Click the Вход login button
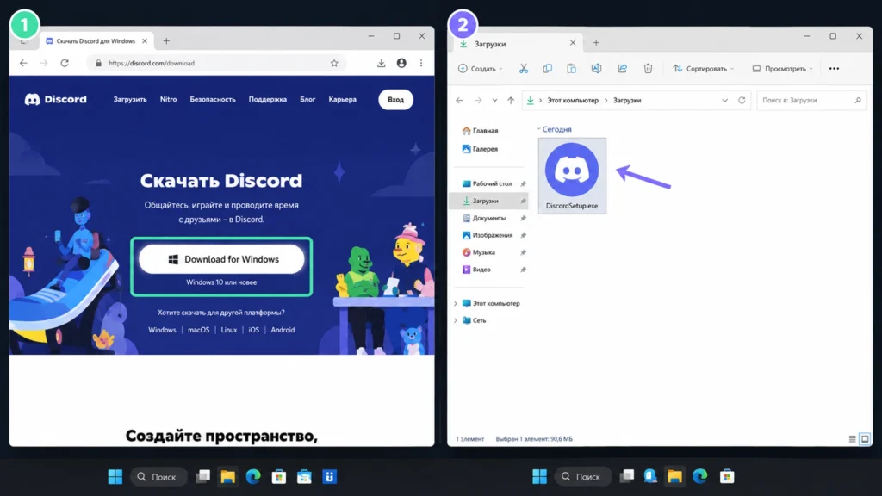Image resolution: width=882 pixels, height=496 pixels. point(395,100)
